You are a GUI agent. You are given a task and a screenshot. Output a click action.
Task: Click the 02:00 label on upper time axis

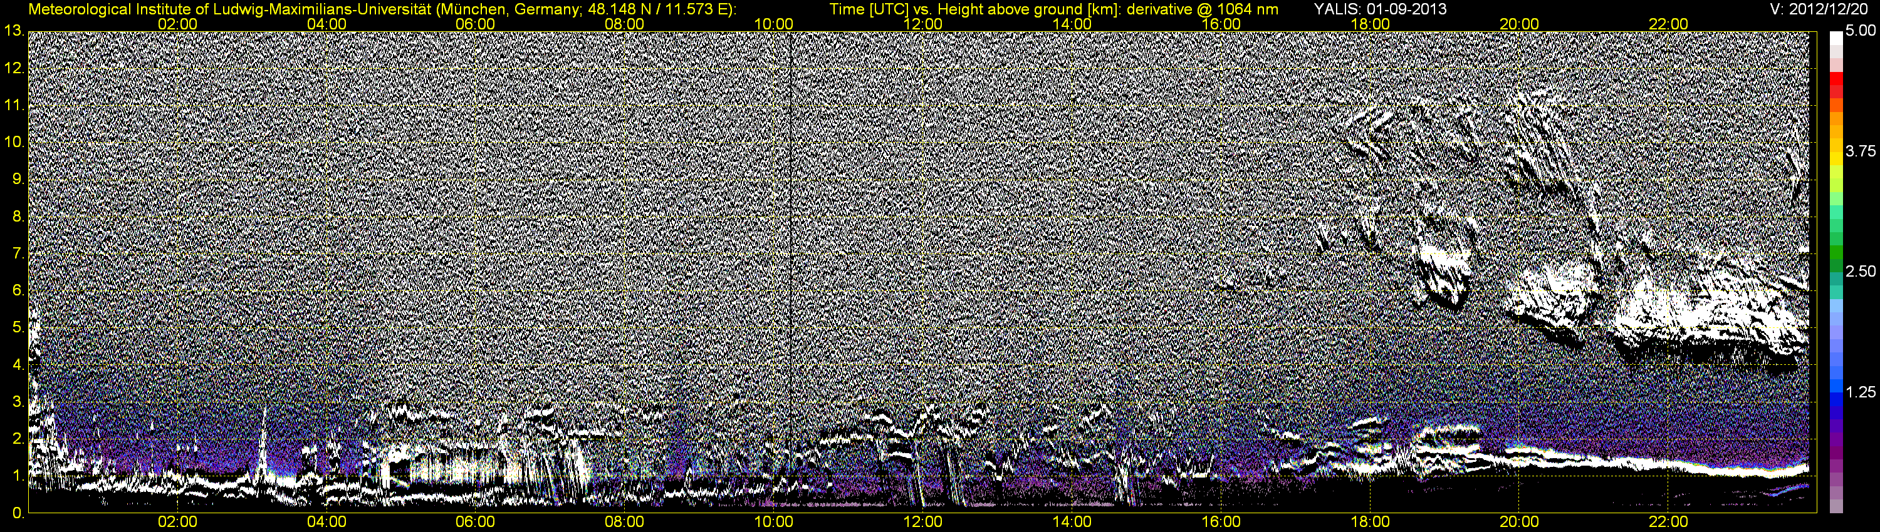click(x=177, y=24)
